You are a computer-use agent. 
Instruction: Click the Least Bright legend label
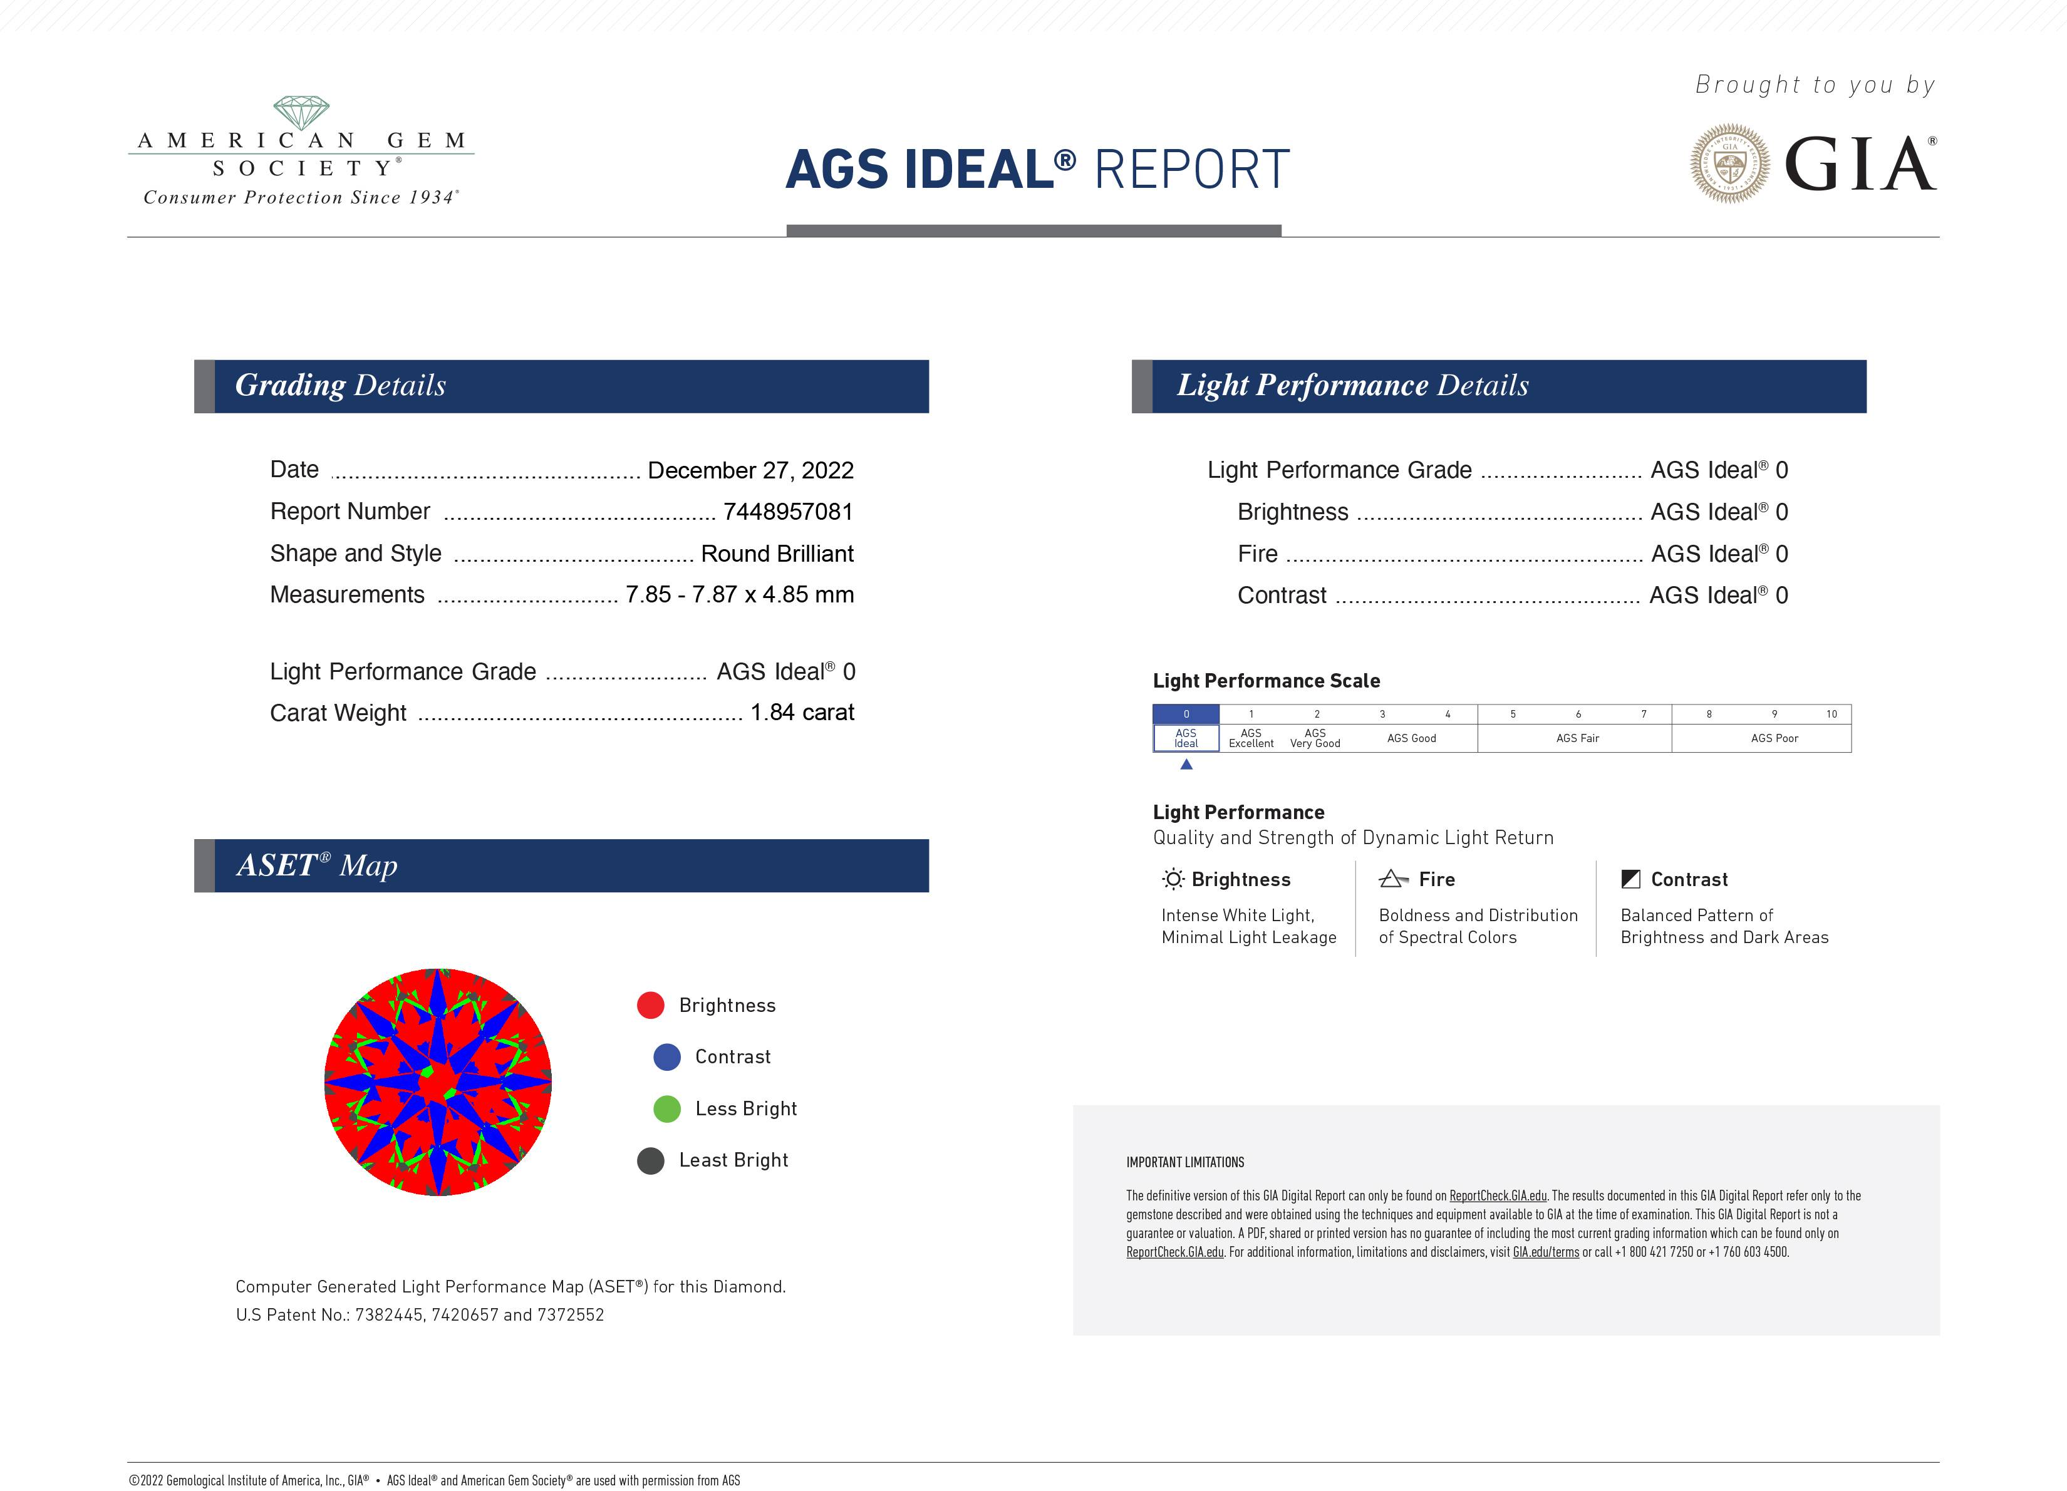point(733,1160)
